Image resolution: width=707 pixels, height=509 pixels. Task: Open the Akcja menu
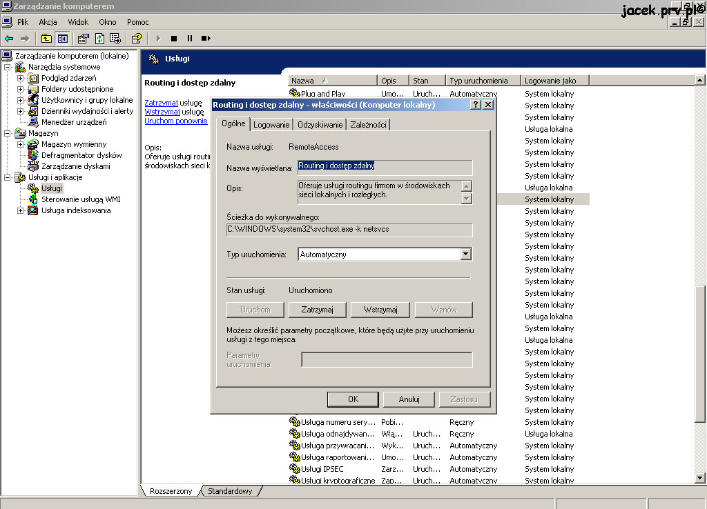pyautogui.click(x=48, y=22)
